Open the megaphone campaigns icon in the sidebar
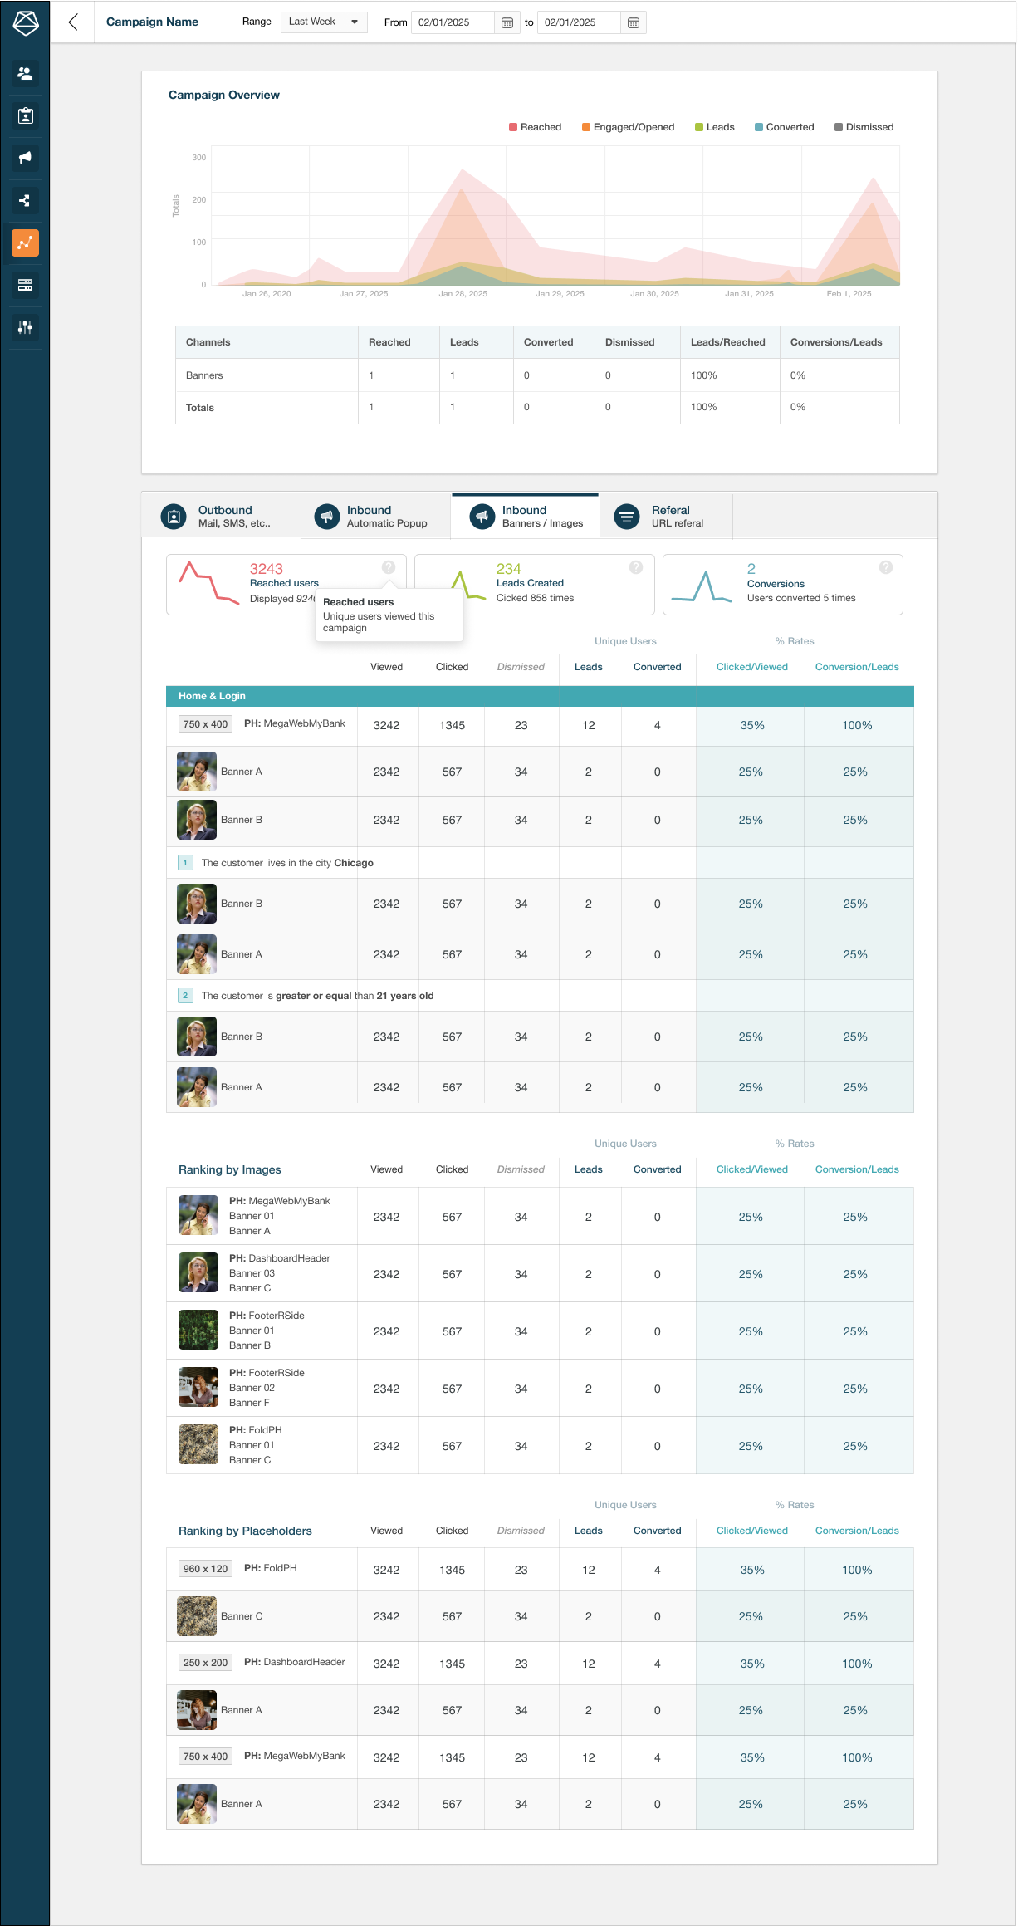The height and width of the screenshot is (1926, 1018). pyautogui.click(x=26, y=158)
